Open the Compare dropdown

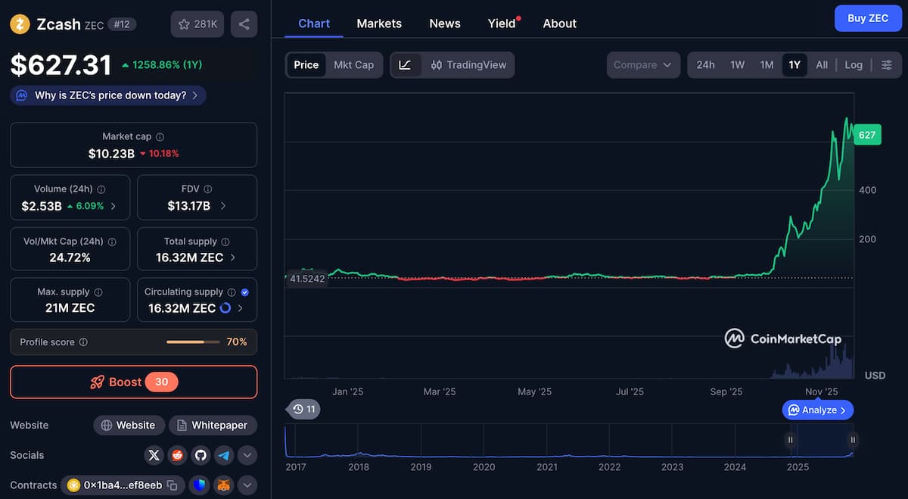click(x=642, y=65)
